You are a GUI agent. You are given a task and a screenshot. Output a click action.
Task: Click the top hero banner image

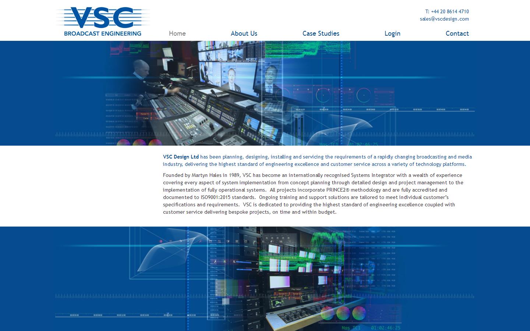[x=265, y=93]
